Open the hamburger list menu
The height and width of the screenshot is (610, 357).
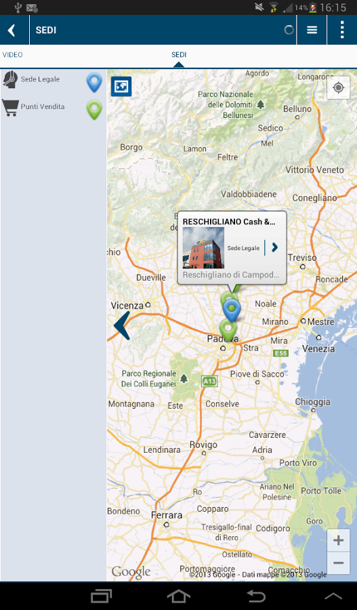[x=312, y=30]
